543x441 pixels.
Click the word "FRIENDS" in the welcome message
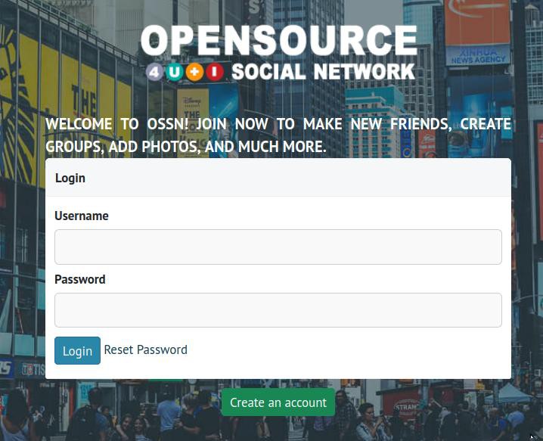tap(419, 124)
